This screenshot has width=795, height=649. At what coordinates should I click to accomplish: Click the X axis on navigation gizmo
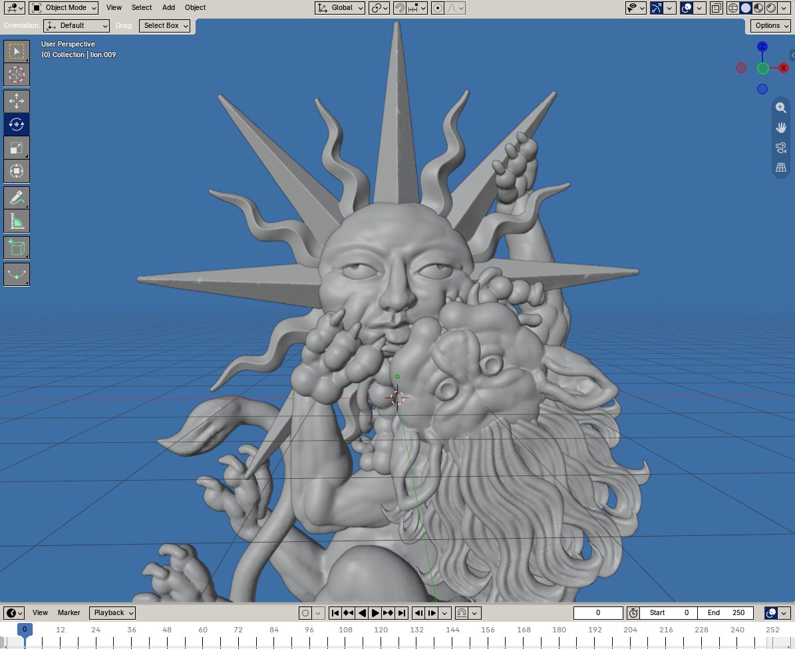(x=783, y=68)
